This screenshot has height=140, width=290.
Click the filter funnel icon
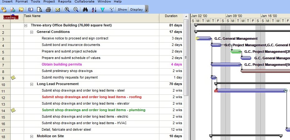[x=103, y=10]
